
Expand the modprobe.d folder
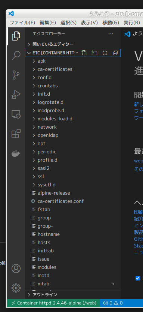tap(73, 110)
